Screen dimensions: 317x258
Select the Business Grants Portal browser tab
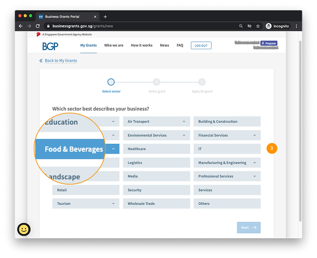(x=67, y=17)
